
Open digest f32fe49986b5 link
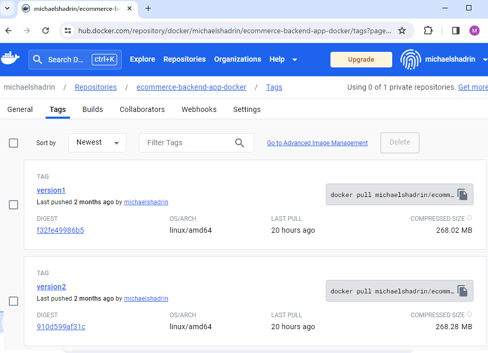point(61,230)
